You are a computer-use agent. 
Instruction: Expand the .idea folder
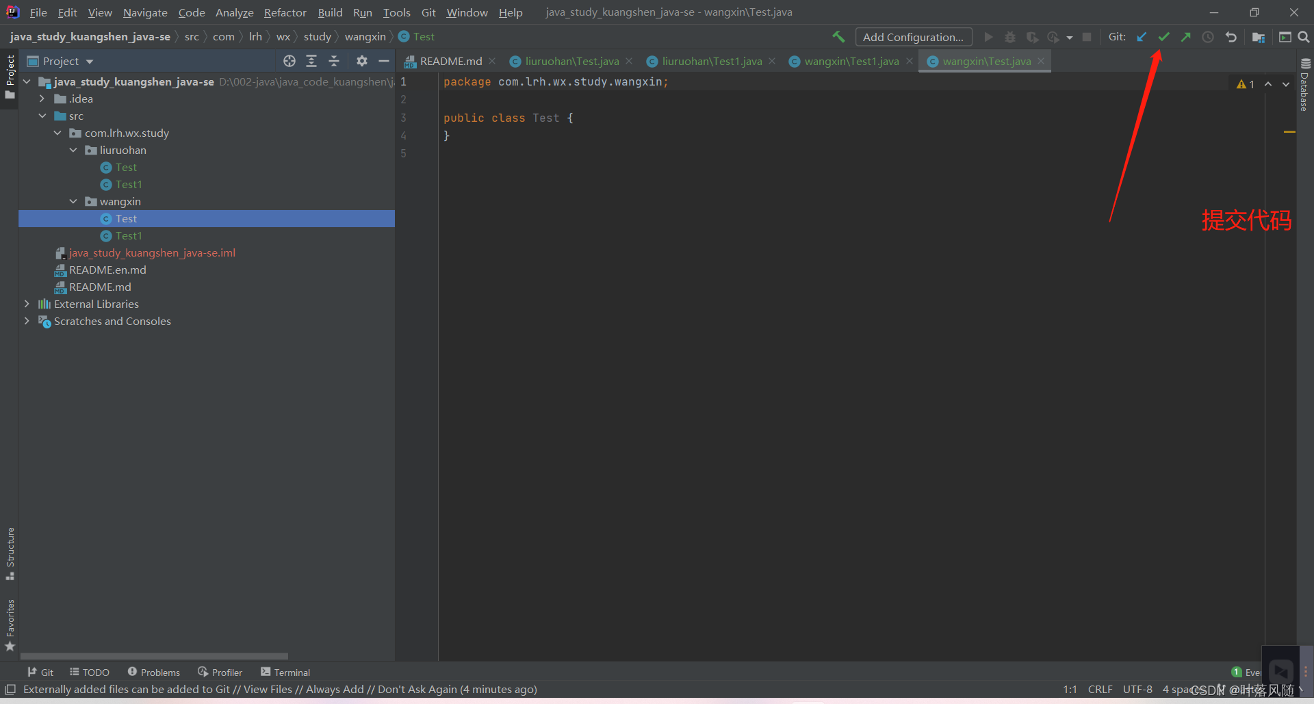[x=42, y=99]
